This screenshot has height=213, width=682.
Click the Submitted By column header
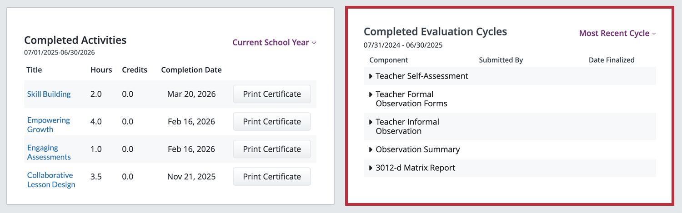coord(501,60)
